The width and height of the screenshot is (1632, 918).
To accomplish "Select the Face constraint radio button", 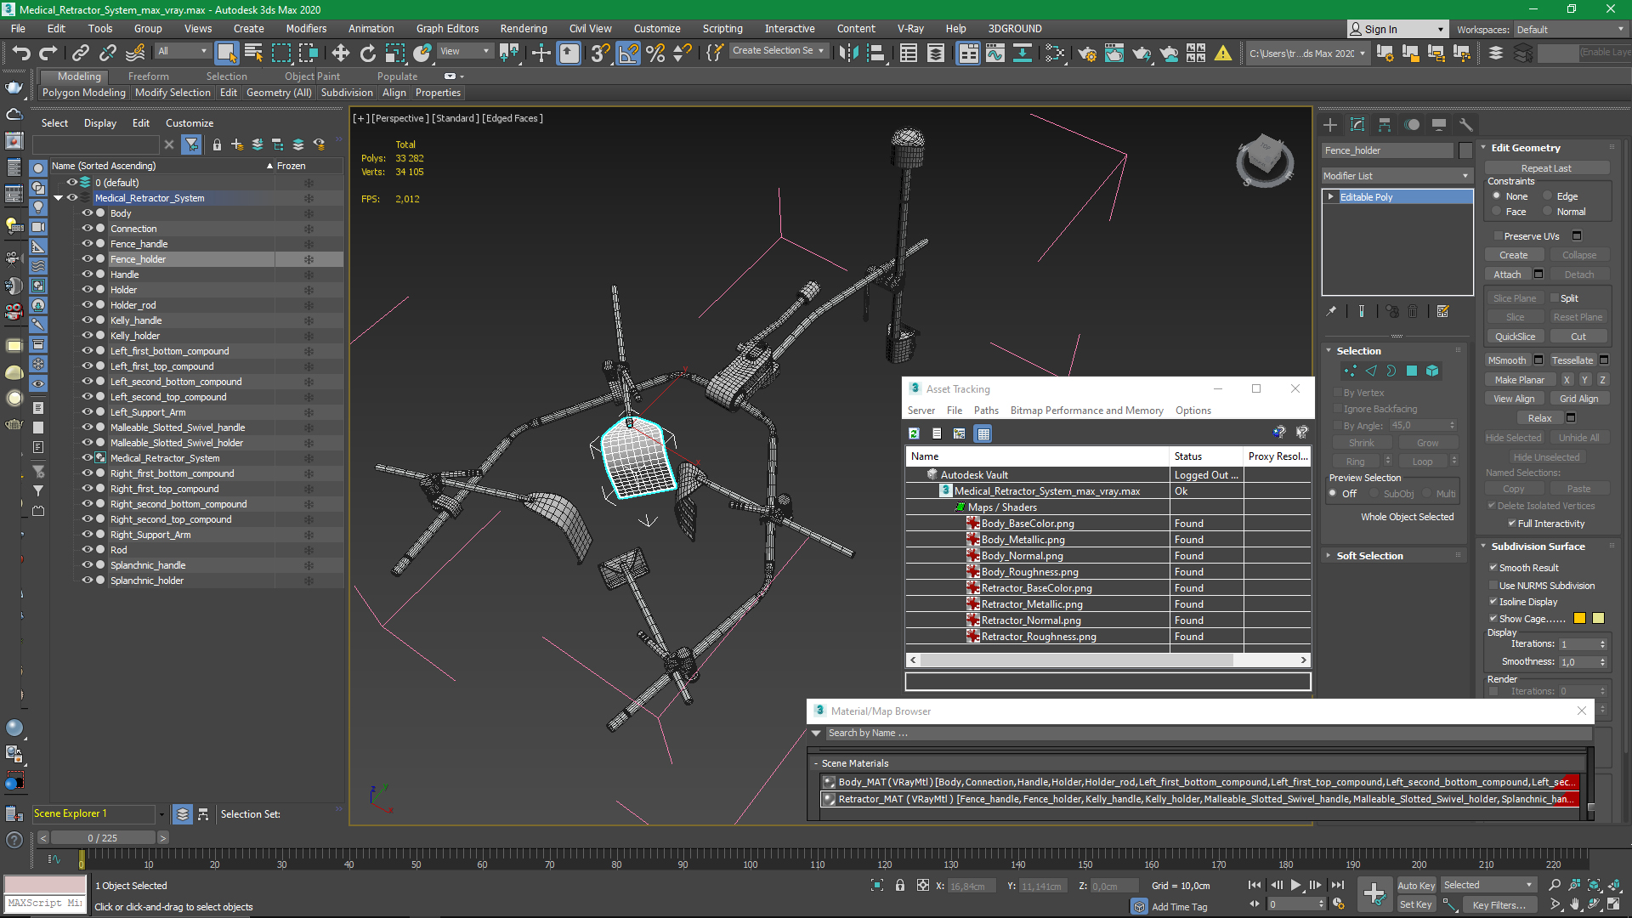I will (1497, 212).
